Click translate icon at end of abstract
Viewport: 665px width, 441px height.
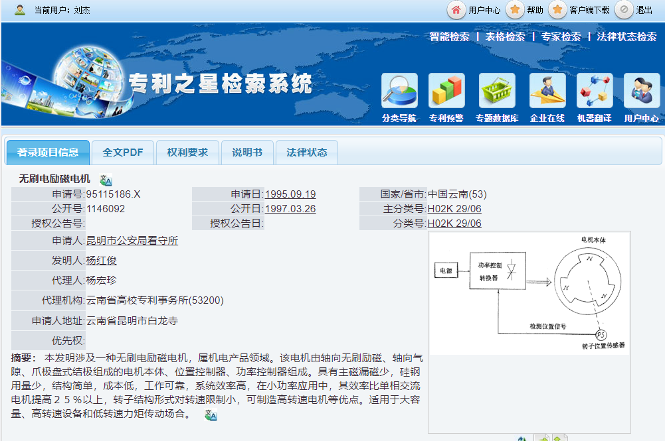coord(211,415)
